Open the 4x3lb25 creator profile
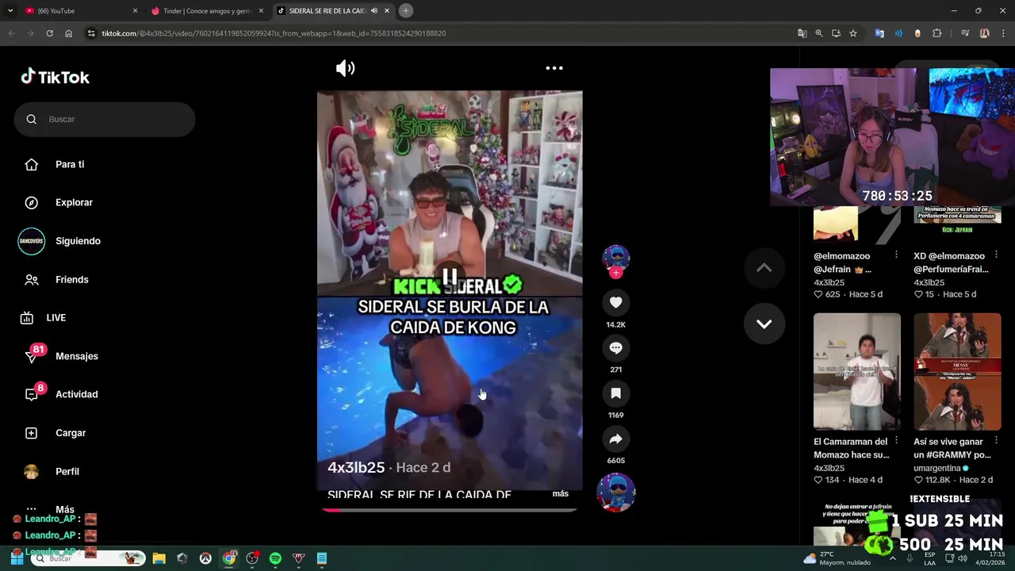Screen dimensions: 1015x571 pyautogui.click(x=356, y=468)
